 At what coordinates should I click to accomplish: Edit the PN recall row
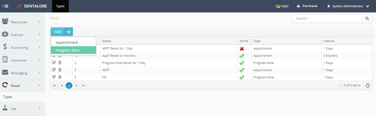click(54, 77)
